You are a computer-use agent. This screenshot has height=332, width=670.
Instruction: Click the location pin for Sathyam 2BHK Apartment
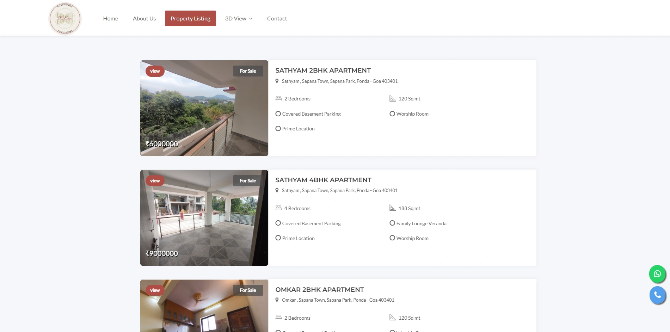(x=277, y=81)
